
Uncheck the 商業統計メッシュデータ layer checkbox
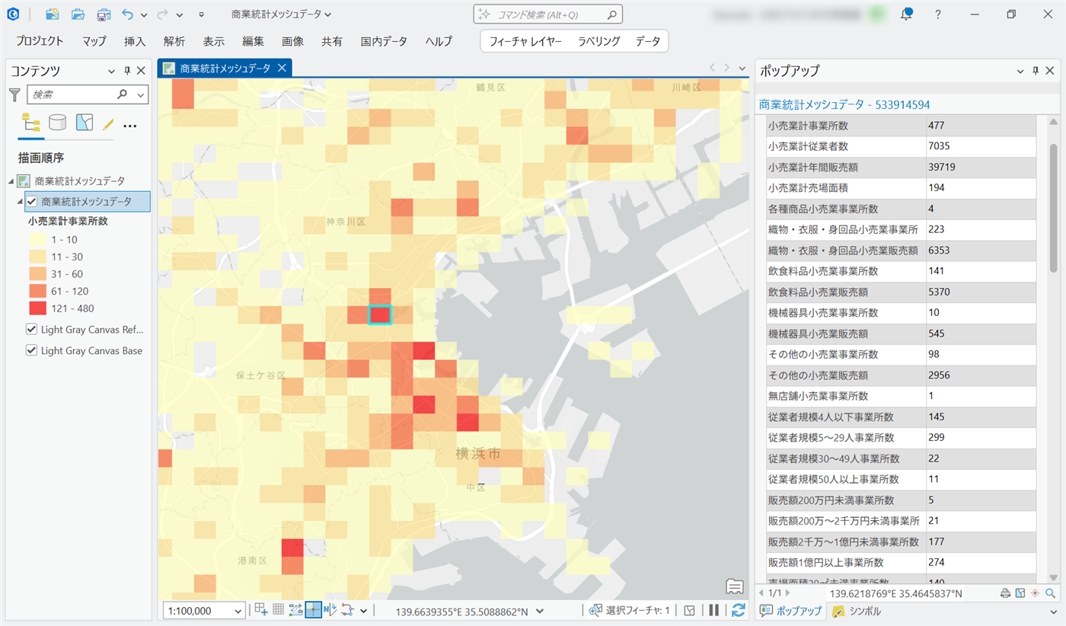point(32,202)
